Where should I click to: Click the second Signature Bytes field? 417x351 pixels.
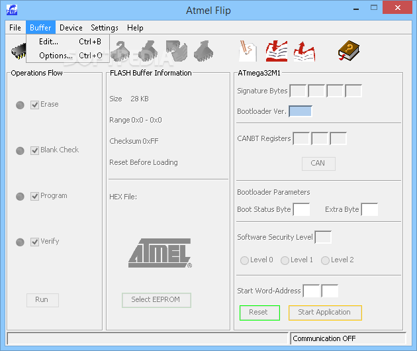coord(316,91)
